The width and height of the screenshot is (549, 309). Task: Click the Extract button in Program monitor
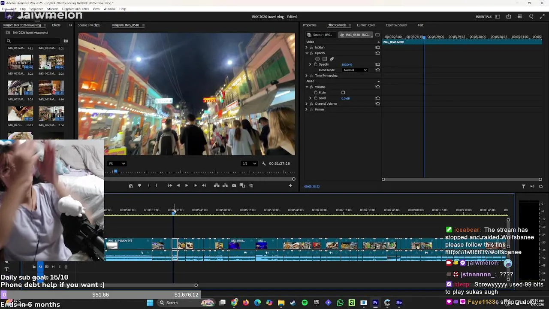(x=225, y=185)
